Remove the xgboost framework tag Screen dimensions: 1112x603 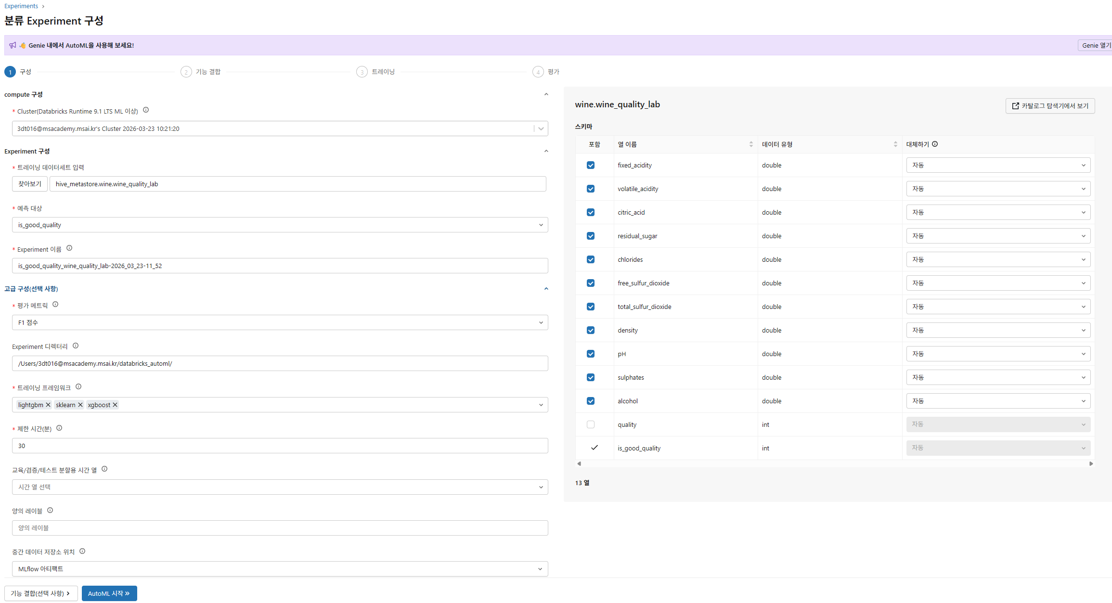click(x=115, y=405)
